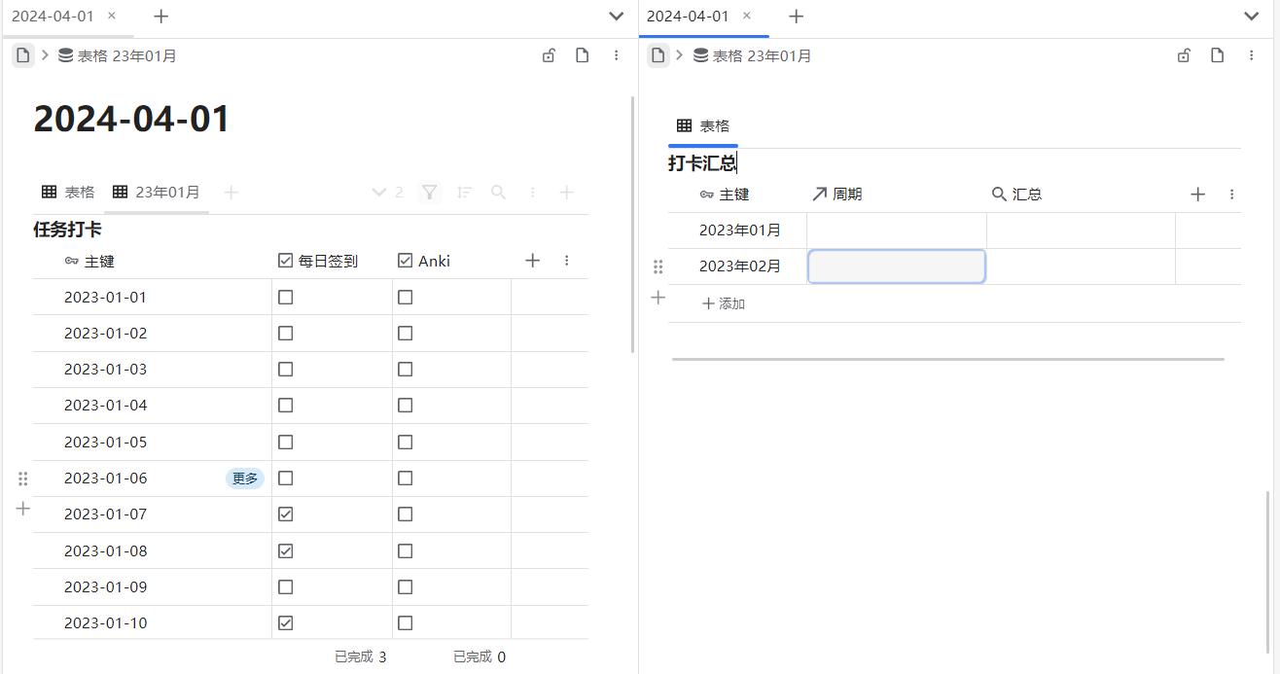This screenshot has height=674, width=1280.
Task: Click the 更多 badge on 2023-01-06
Action: [245, 479]
